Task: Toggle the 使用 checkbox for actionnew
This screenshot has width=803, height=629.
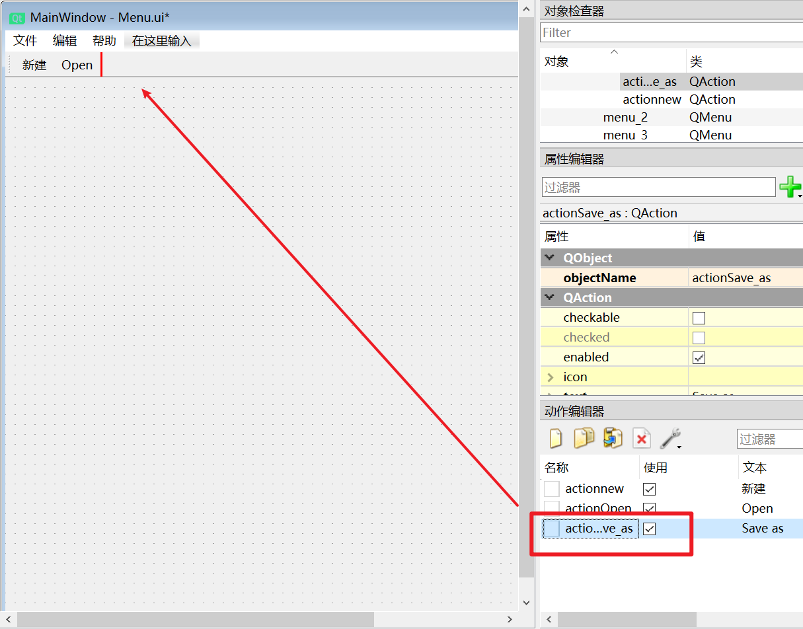Action: point(650,489)
